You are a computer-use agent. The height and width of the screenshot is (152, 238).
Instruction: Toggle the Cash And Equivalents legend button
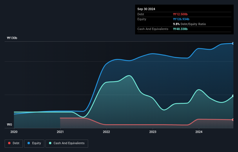[67, 143]
